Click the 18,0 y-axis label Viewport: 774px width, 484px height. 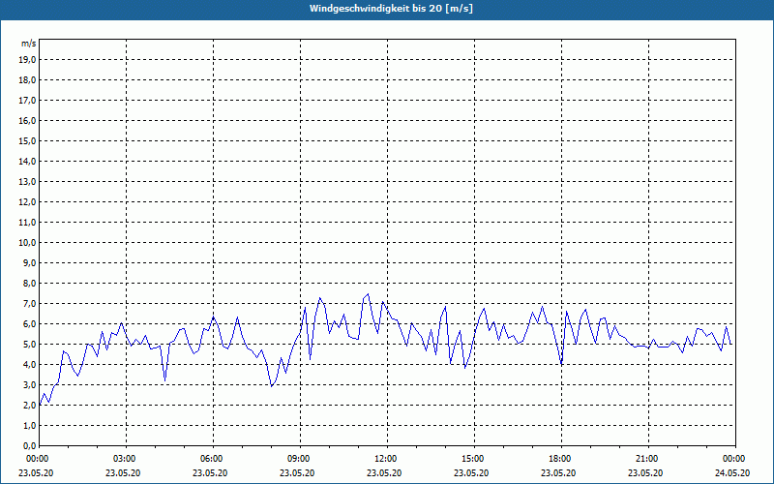tap(27, 80)
